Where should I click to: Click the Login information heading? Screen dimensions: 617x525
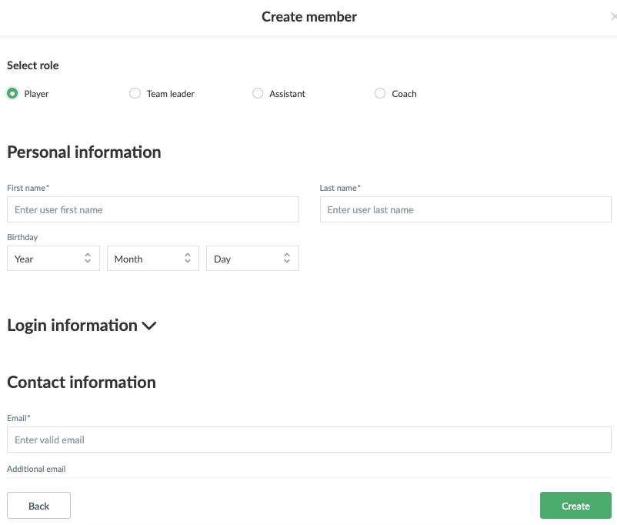72,326
